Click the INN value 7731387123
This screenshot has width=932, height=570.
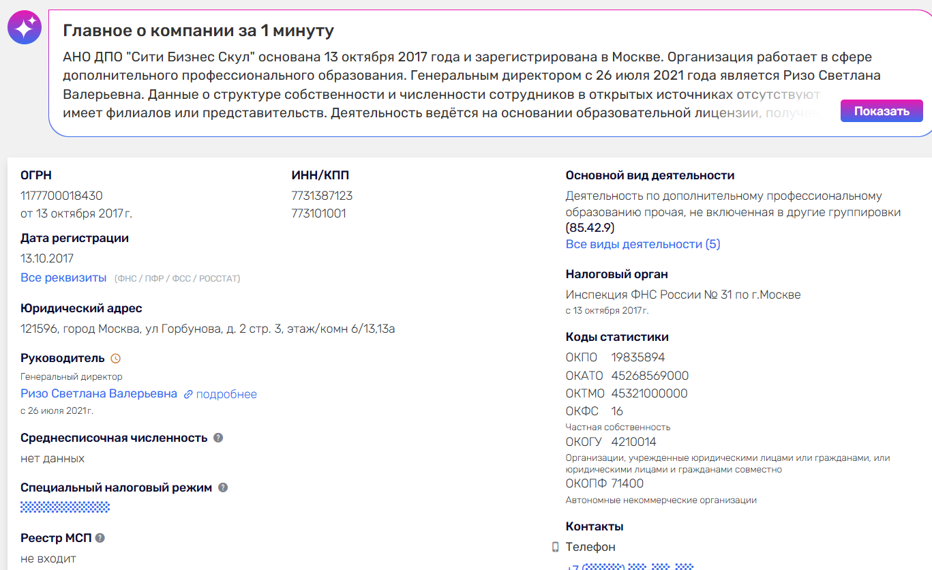click(322, 196)
